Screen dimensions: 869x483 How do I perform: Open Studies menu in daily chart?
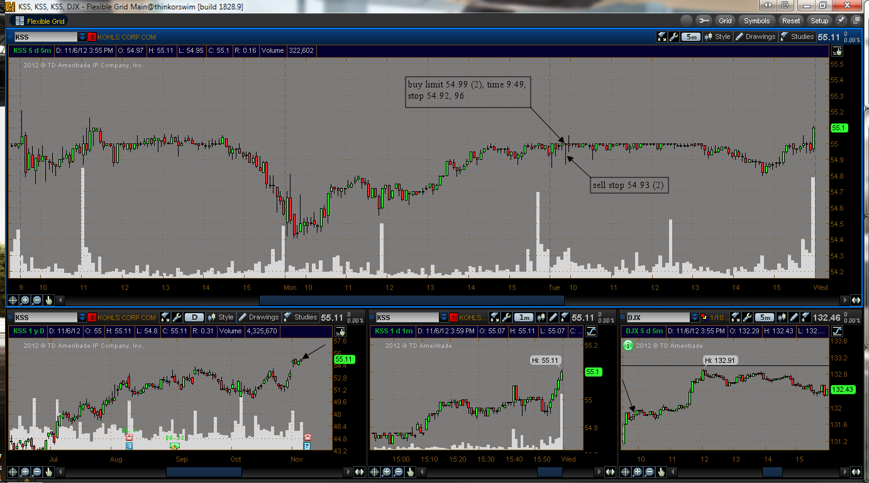pos(300,317)
